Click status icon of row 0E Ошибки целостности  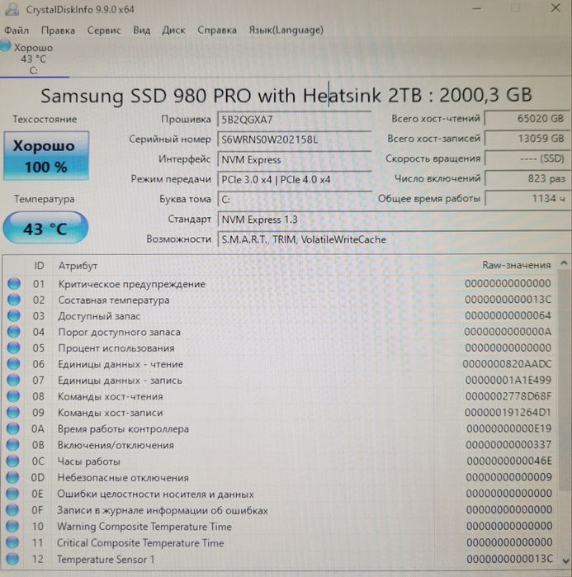(x=12, y=494)
